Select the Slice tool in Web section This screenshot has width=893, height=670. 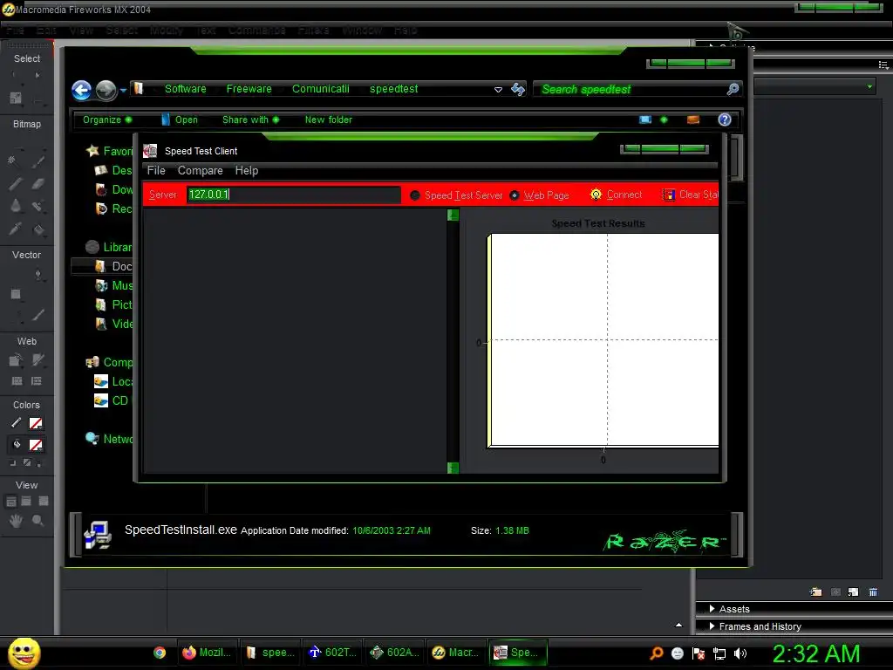point(37,360)
